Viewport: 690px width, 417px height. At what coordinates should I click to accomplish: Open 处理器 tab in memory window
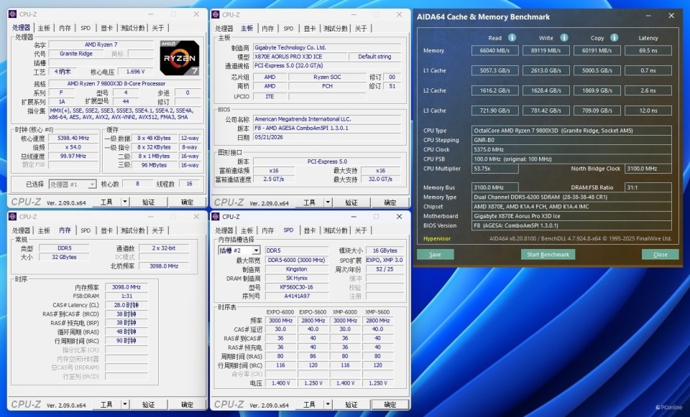click(x=21, y=230)
